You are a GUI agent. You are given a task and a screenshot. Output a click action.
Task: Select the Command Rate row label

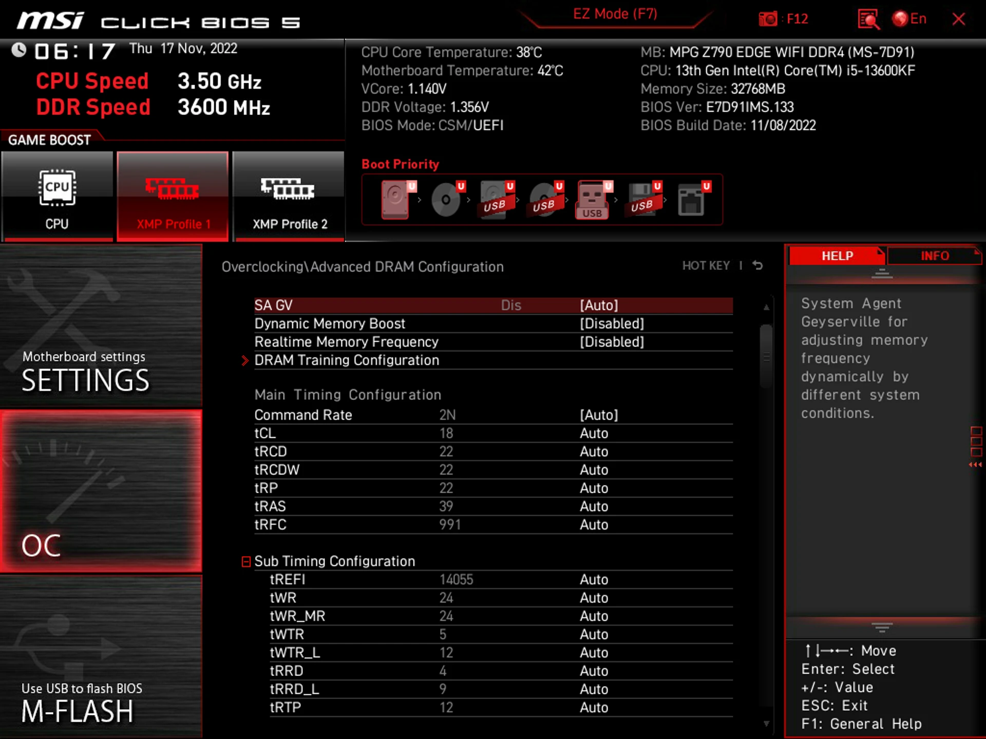coord(303,415)
